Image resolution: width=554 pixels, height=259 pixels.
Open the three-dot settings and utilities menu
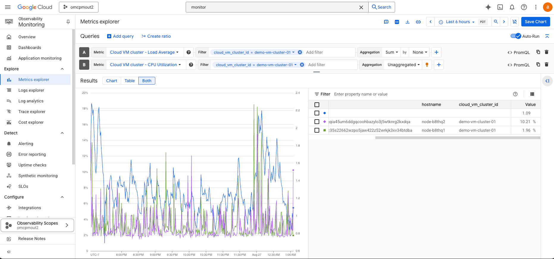click(x=536, y=7)
